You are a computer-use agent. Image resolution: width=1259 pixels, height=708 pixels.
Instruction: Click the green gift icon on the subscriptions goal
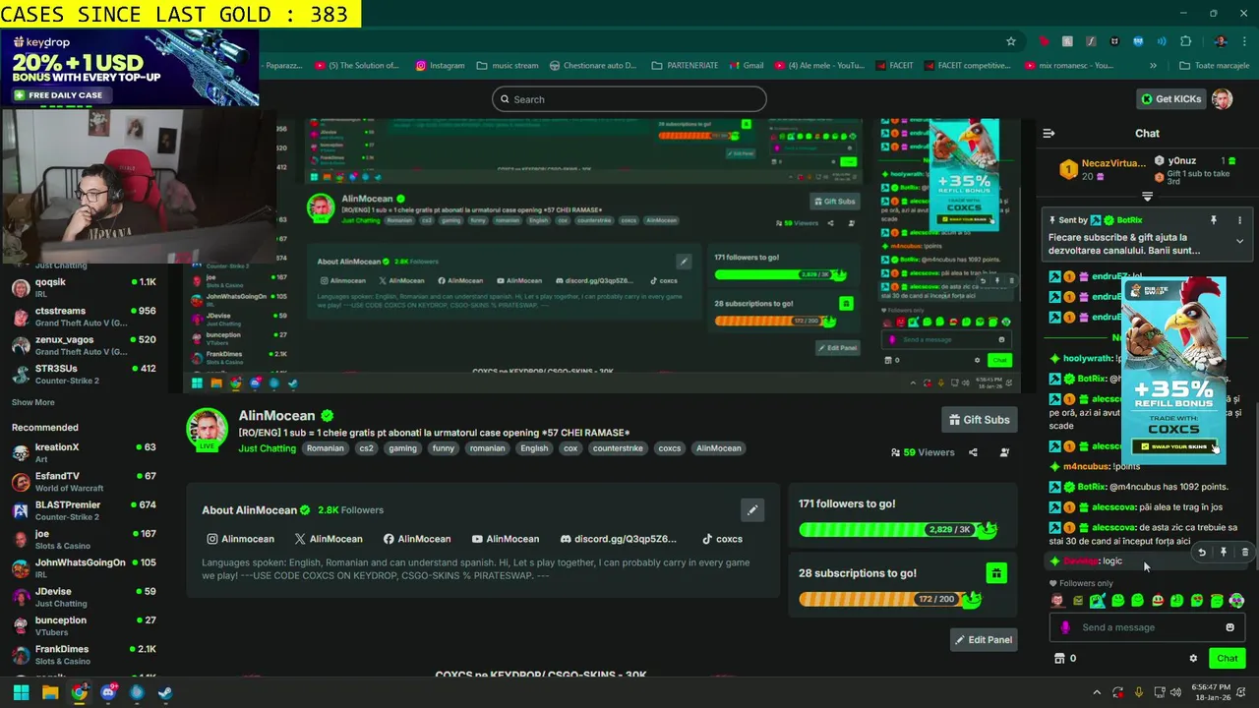(996, 573)
